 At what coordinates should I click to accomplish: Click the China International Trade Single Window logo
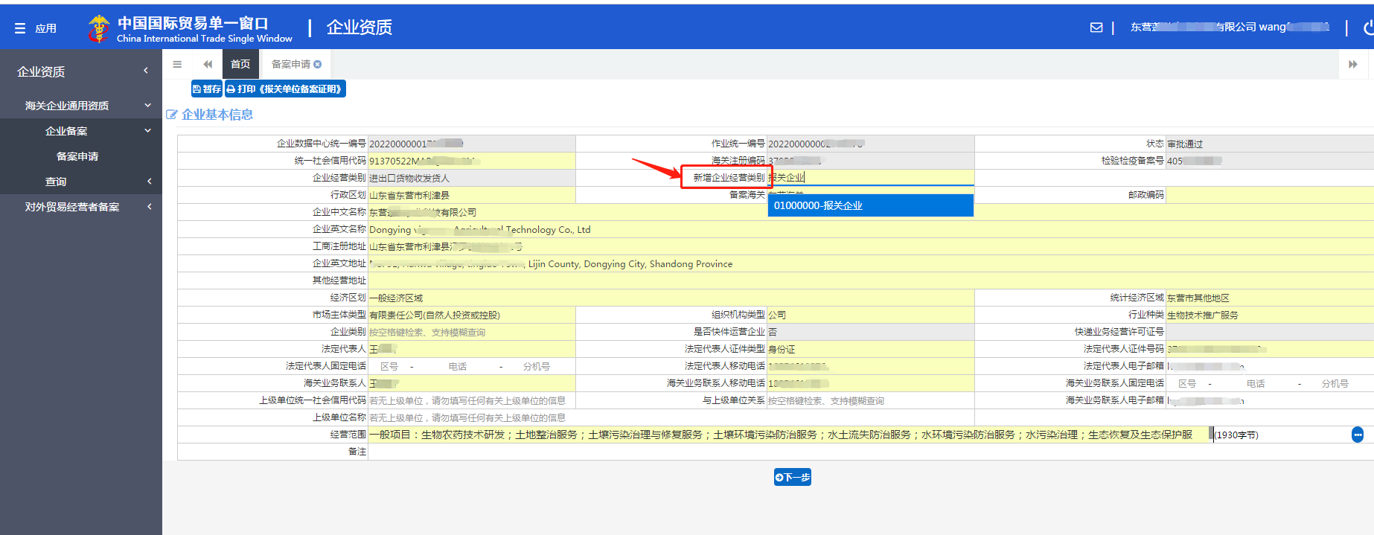tap(191, 28)
